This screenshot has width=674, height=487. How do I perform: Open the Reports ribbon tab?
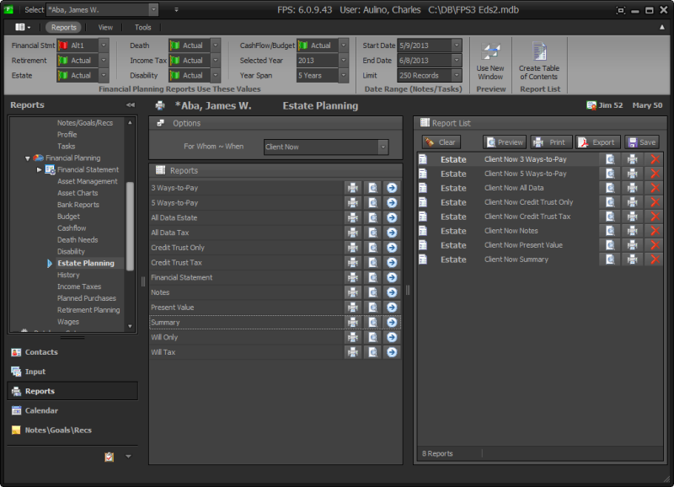point(64,27)
